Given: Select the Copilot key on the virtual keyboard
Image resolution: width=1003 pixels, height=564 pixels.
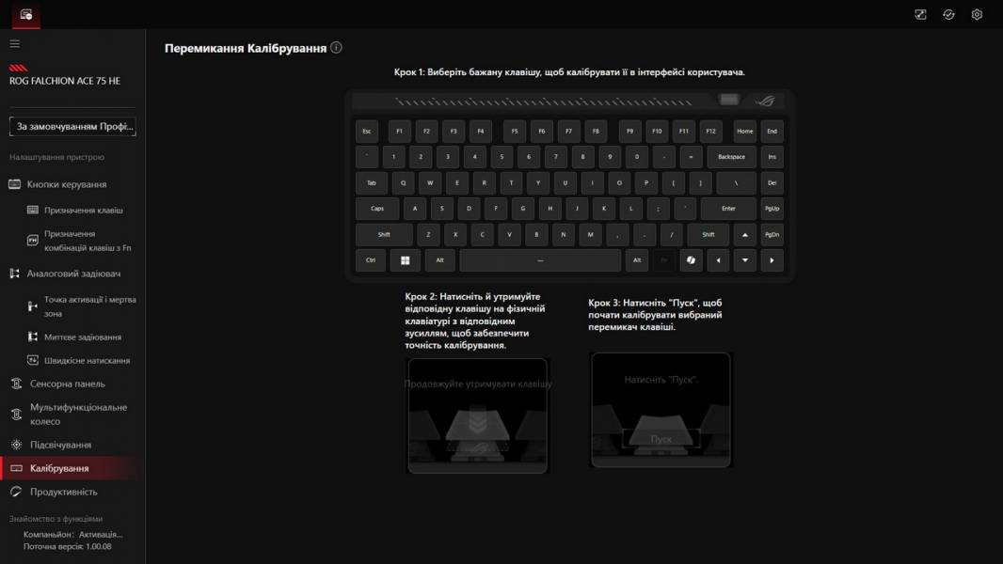Looking at the screenshot, I should click(x=691, y=260).
